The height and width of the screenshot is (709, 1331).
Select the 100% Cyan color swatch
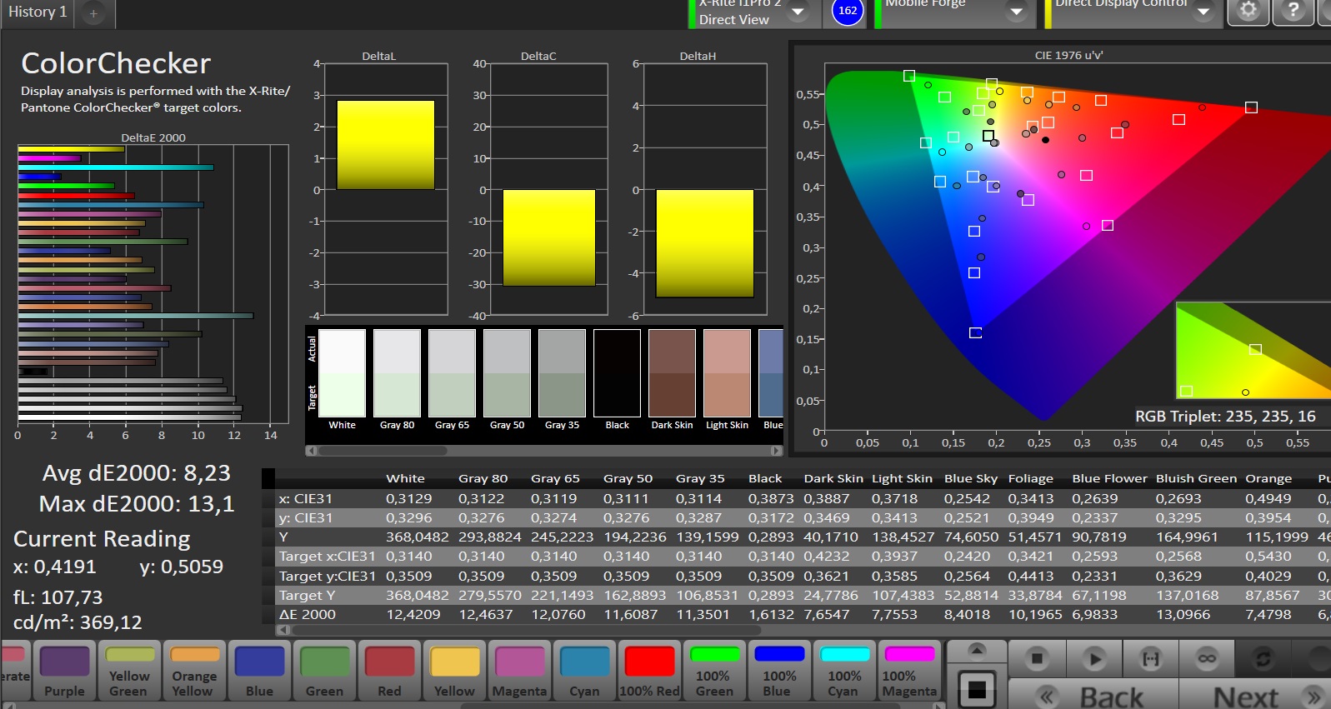(844, 672)
